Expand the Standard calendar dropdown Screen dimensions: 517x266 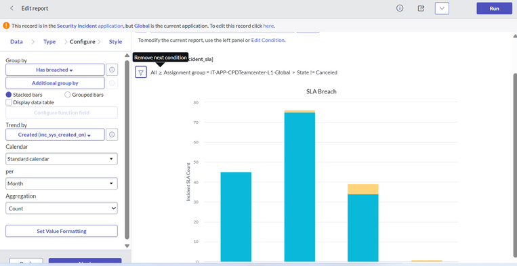point(62,159)
